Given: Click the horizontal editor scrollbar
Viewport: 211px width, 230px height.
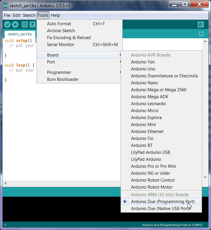Looking at the screenshot, I should click(x=58, y=184).
